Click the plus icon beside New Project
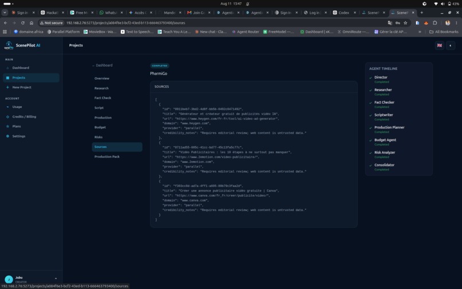462x289 pixels. point(7,87)
